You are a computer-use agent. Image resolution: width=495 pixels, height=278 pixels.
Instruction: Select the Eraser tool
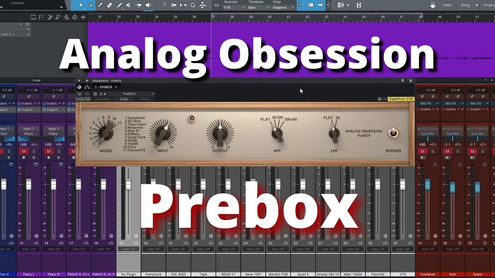coord(110,5)
